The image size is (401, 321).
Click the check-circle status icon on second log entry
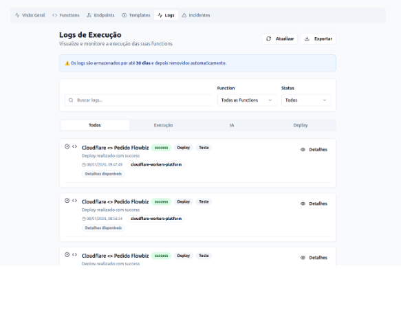click(67, 201)
